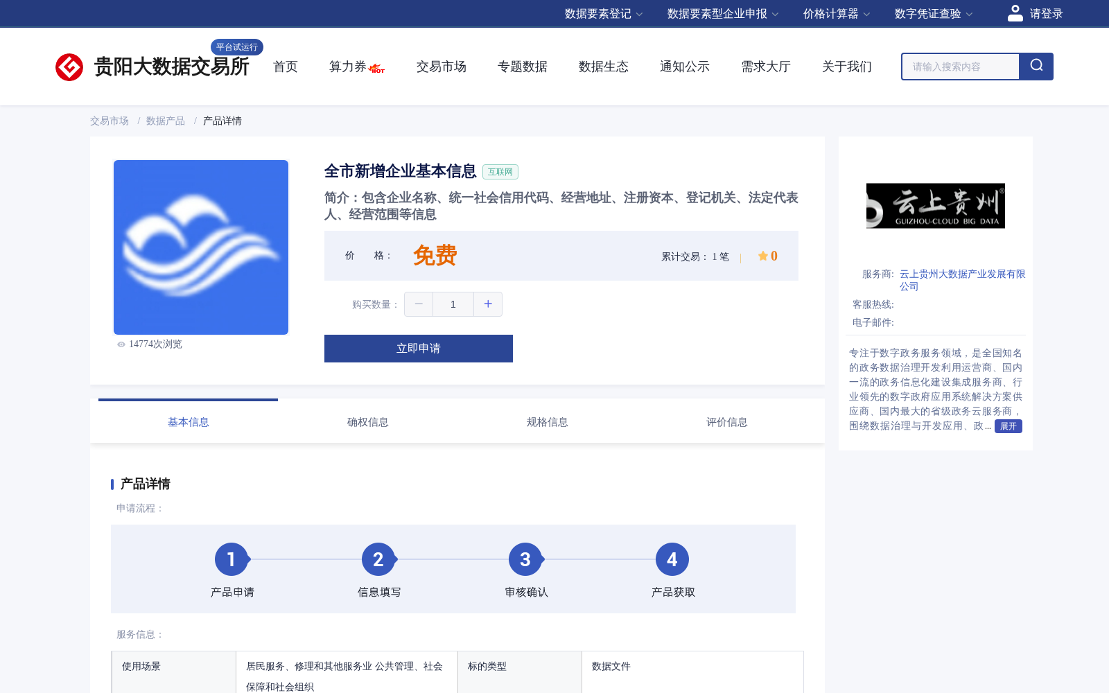
Task: Open 数据生态 navigation item
Action: point(604,67)
